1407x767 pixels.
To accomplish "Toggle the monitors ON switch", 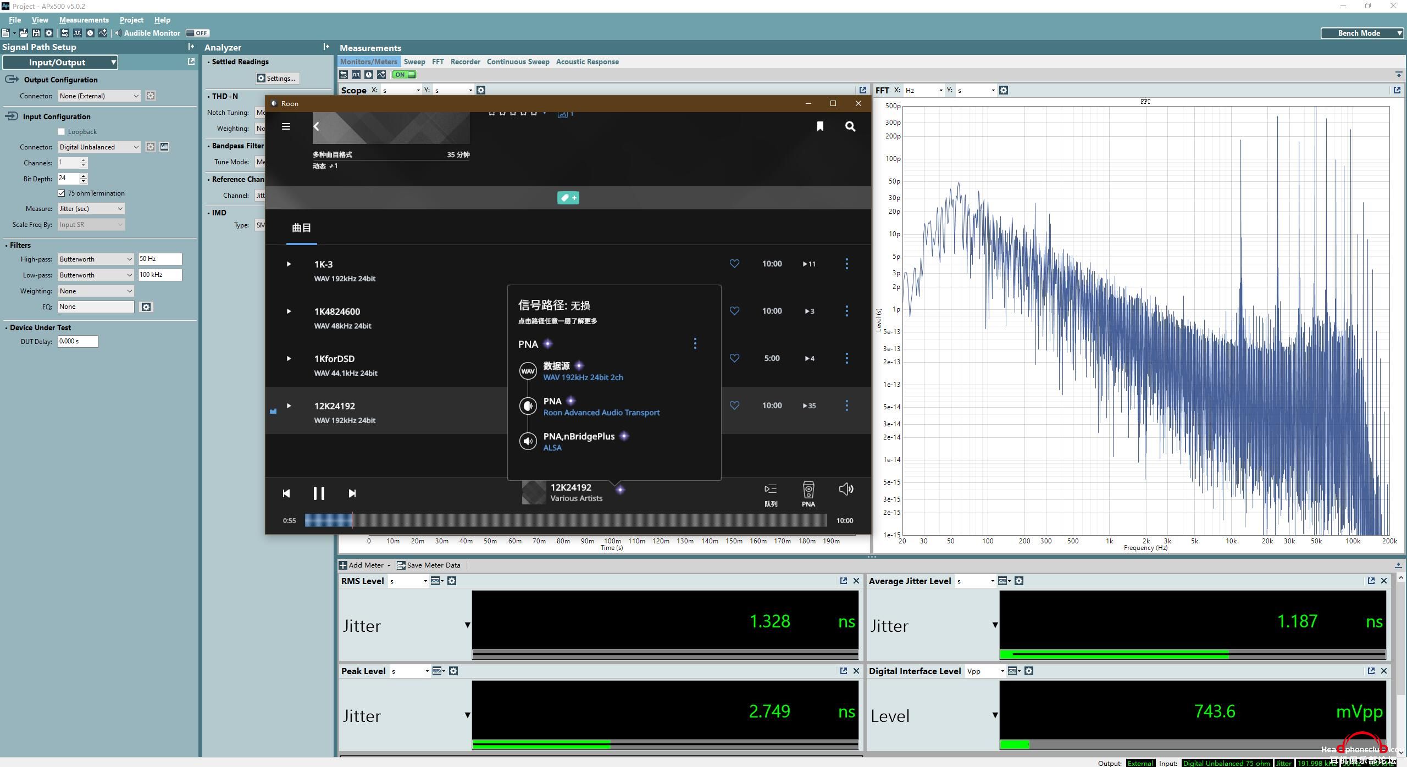I will (x=405, y=75).
